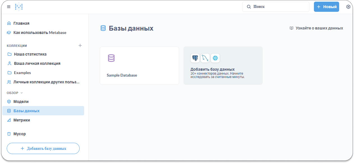Select Модели in the sidebar
The height and width of the screenshot is (163, 354).
(21, 102)
